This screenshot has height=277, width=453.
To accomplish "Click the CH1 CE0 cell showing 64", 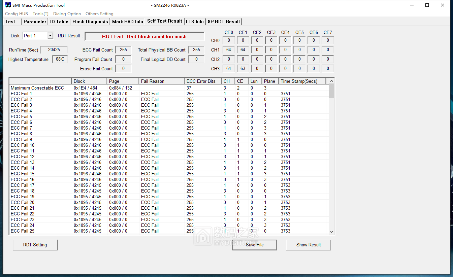I will coord(229,50).
